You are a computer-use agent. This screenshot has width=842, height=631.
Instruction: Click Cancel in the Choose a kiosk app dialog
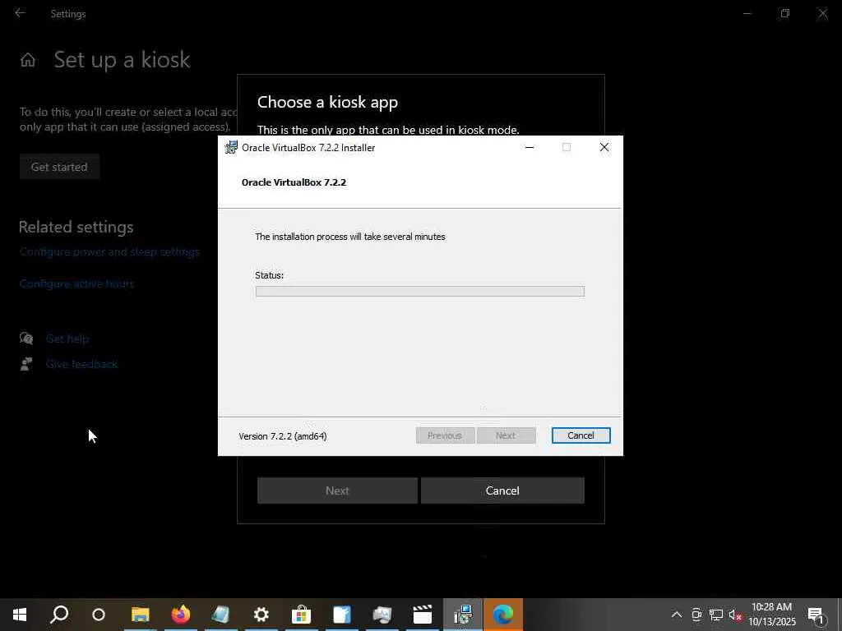(x=502, y=491)
